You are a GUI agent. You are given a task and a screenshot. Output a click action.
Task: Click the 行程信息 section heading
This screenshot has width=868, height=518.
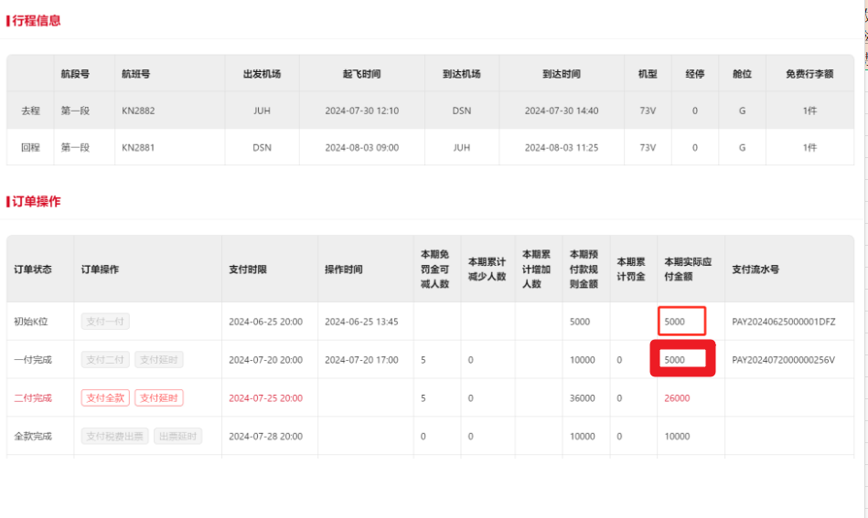[x=37, y=20]
